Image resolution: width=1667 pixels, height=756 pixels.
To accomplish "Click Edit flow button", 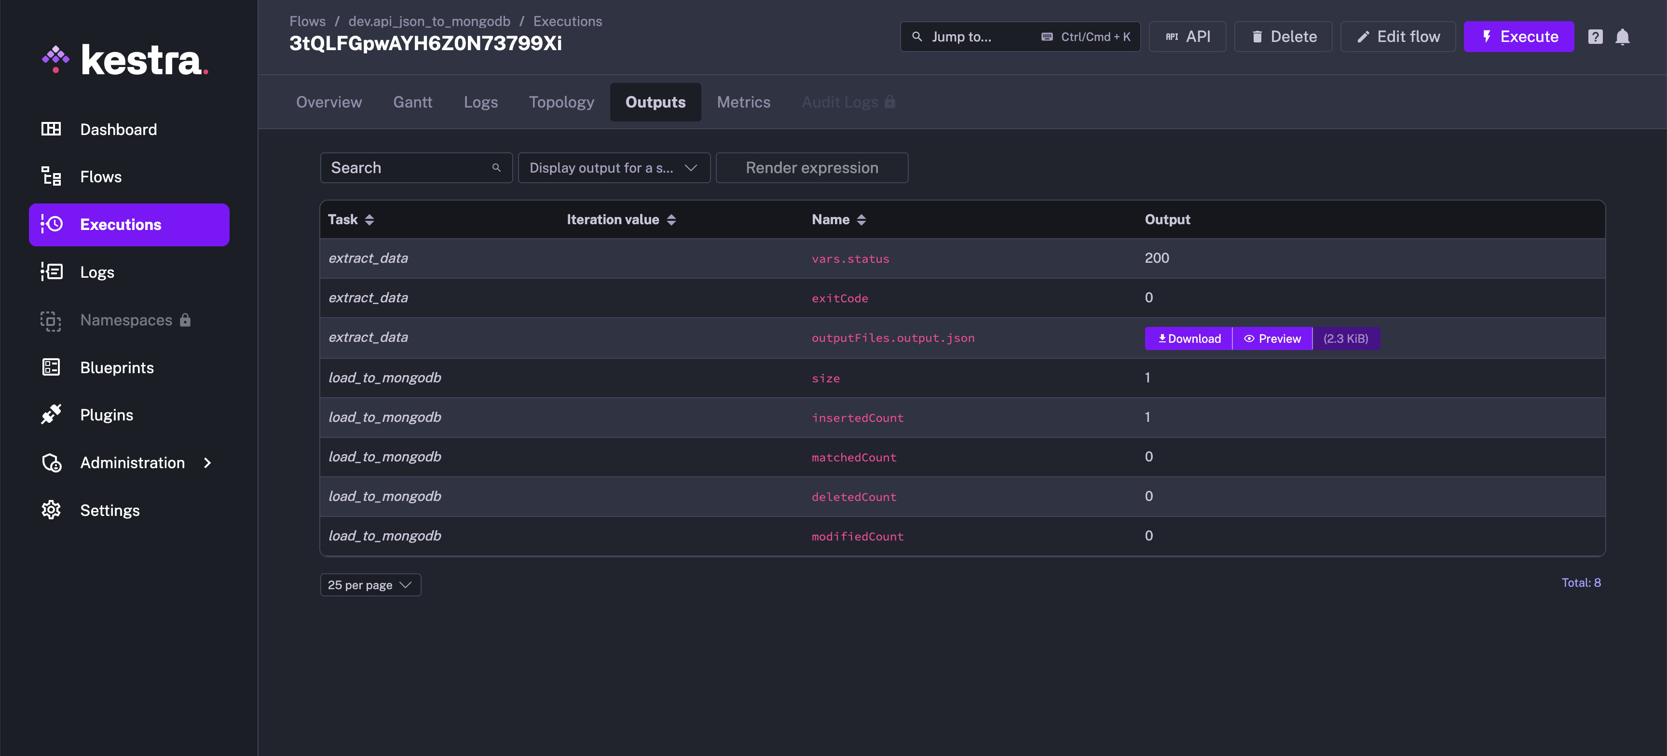I will [x=1398, y=37].
